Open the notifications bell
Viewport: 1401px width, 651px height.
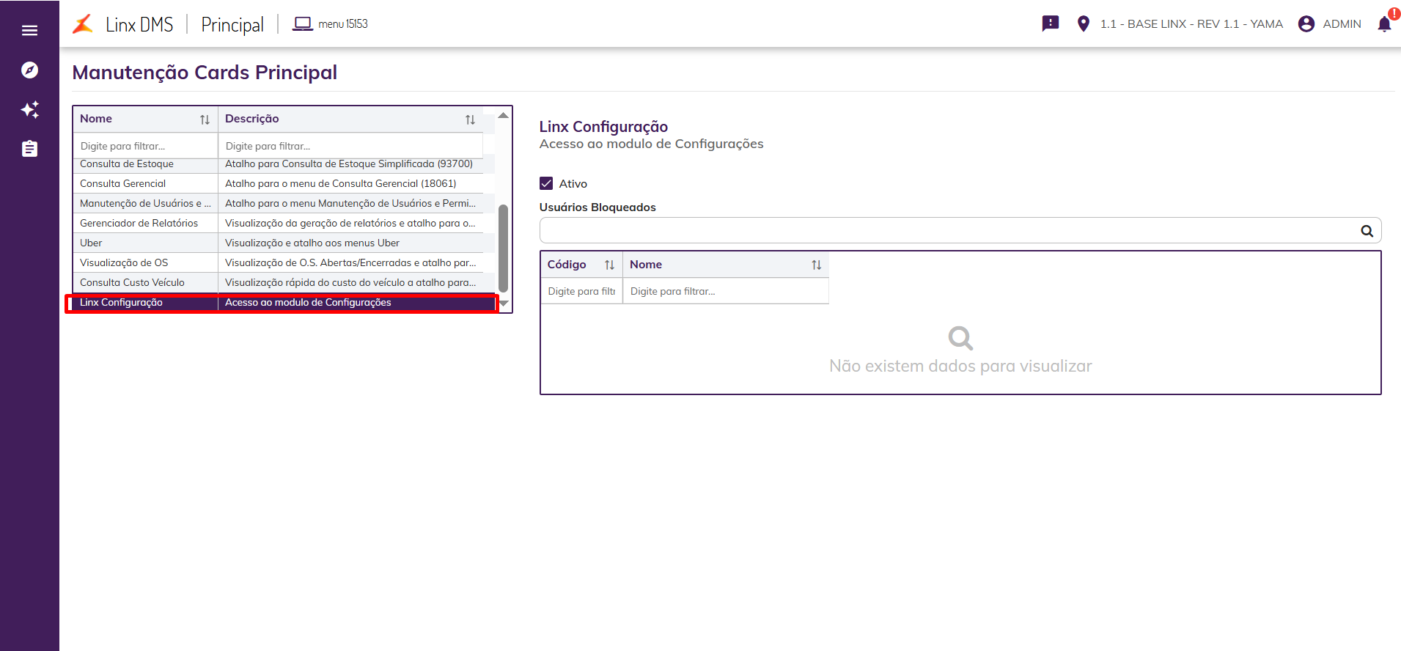point(1384,23)
